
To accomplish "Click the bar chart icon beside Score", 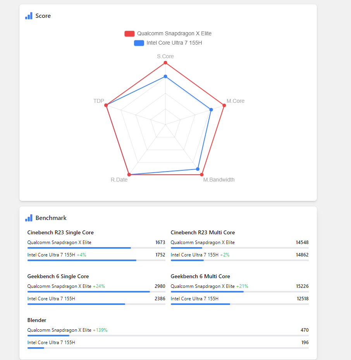I will [29, 16].
